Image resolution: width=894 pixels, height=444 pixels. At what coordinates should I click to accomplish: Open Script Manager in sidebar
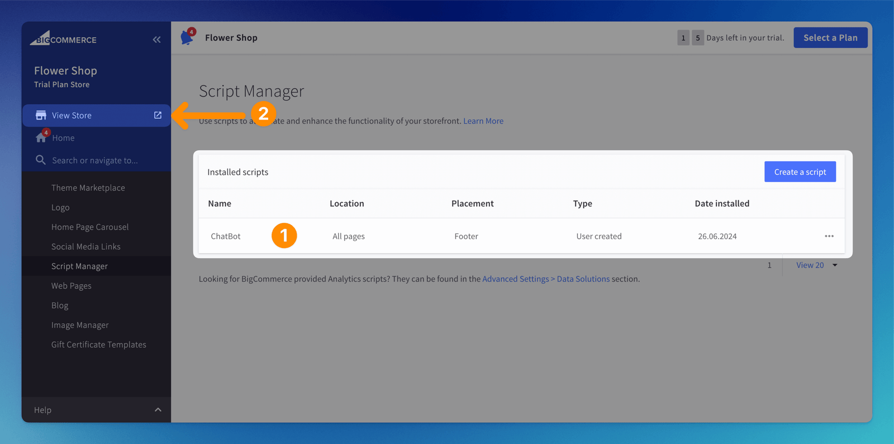click(79, 266)
